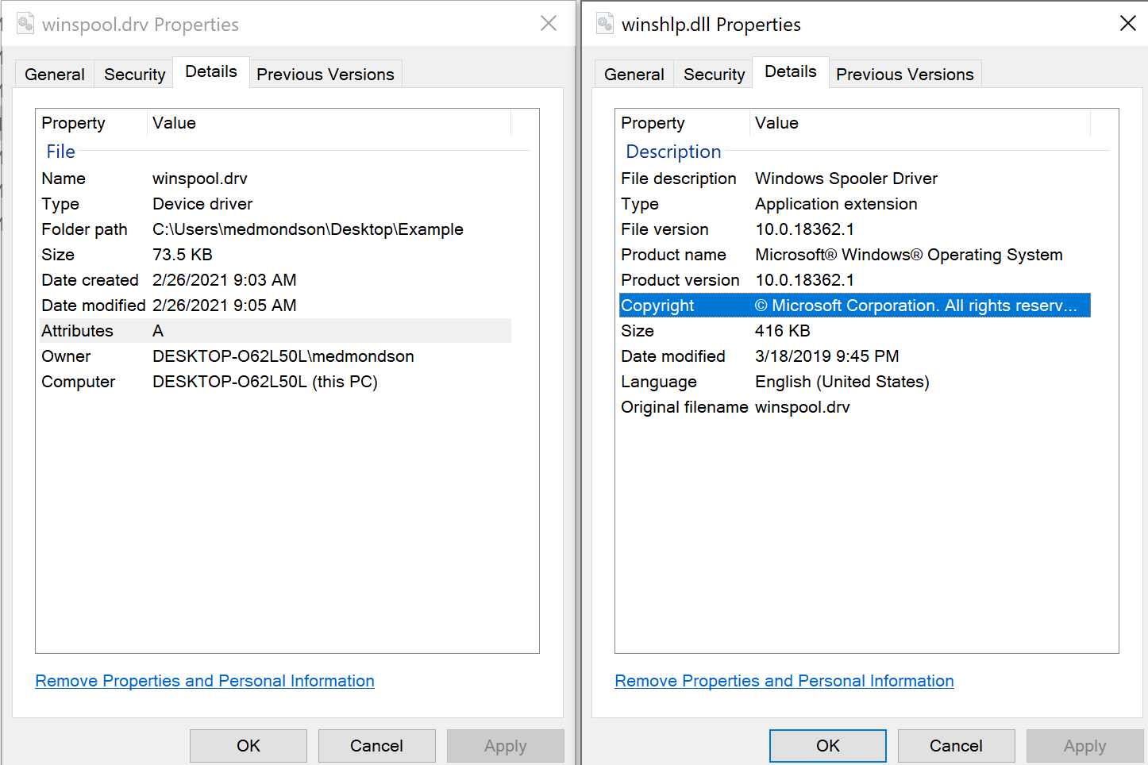Click Value column header in winspool.drv window
This screenshot has width=1148, height=765.
click(x=329, y=123)
